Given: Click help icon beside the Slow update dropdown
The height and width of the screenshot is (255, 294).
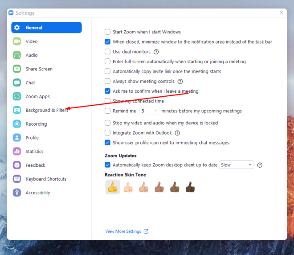Looking at the screenshot, I should point(260,165).
